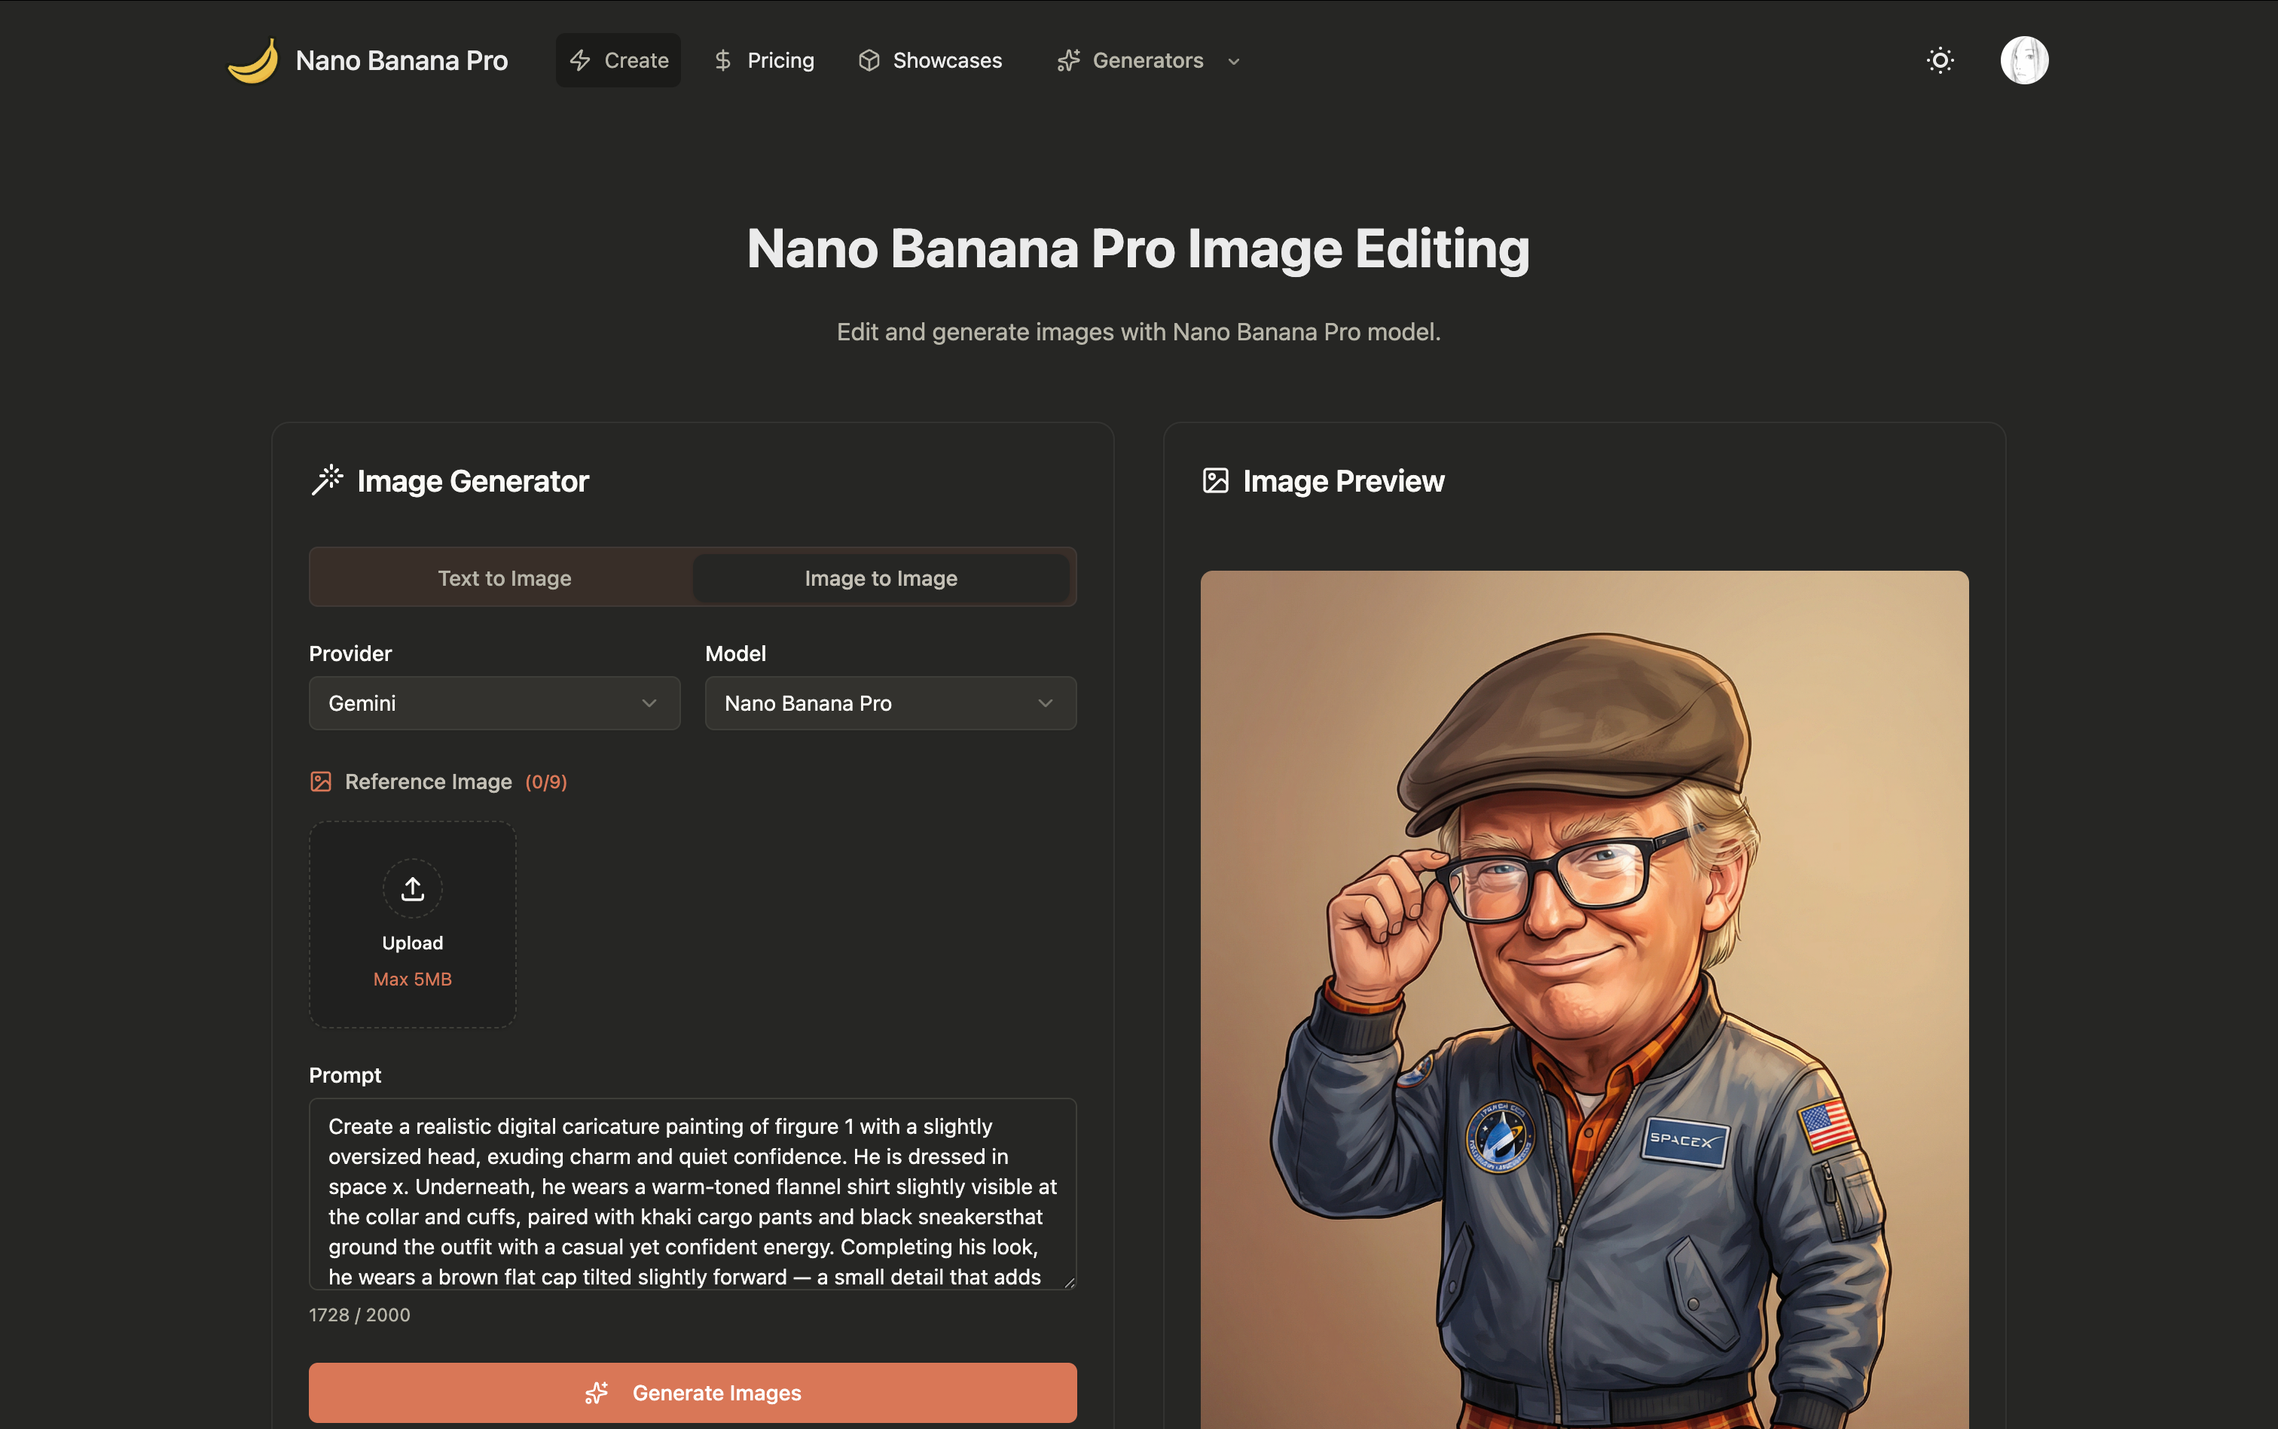The height and width of the screenshot is (1429, 2278).
Task: Click the Nano Banana Pro banana logo
Action: pyautogui.click(x=253, y=59)
